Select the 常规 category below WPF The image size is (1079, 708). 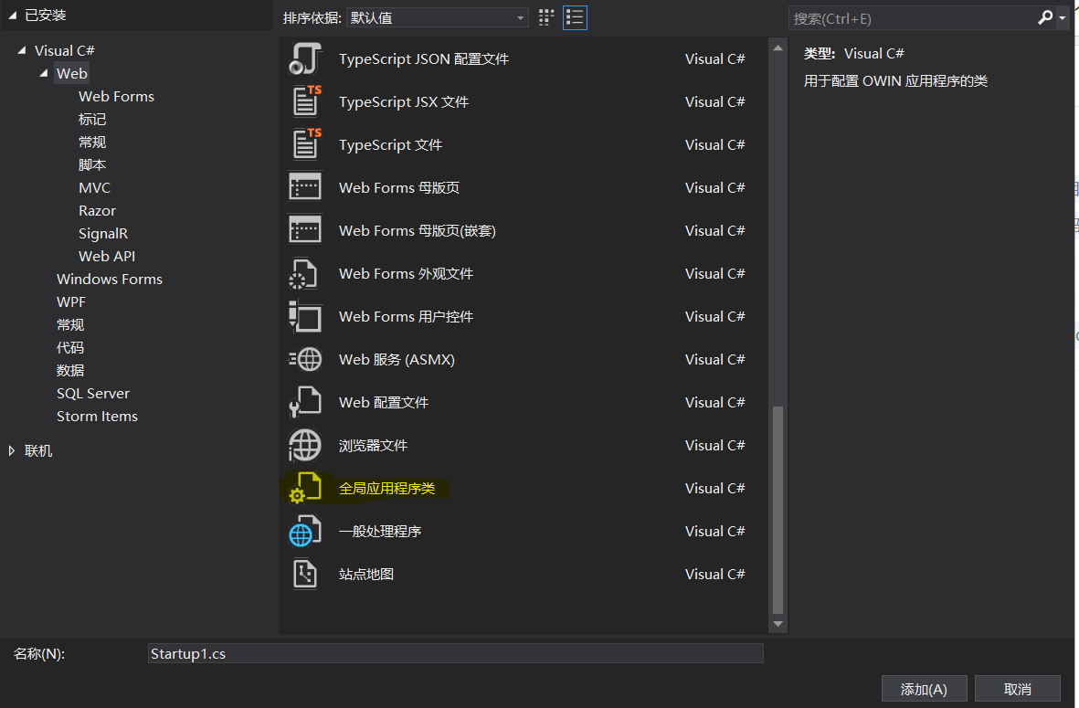pos(70,324)
